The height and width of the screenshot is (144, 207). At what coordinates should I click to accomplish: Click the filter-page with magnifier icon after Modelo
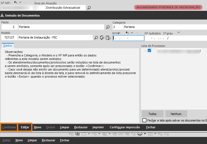[108, 38]
